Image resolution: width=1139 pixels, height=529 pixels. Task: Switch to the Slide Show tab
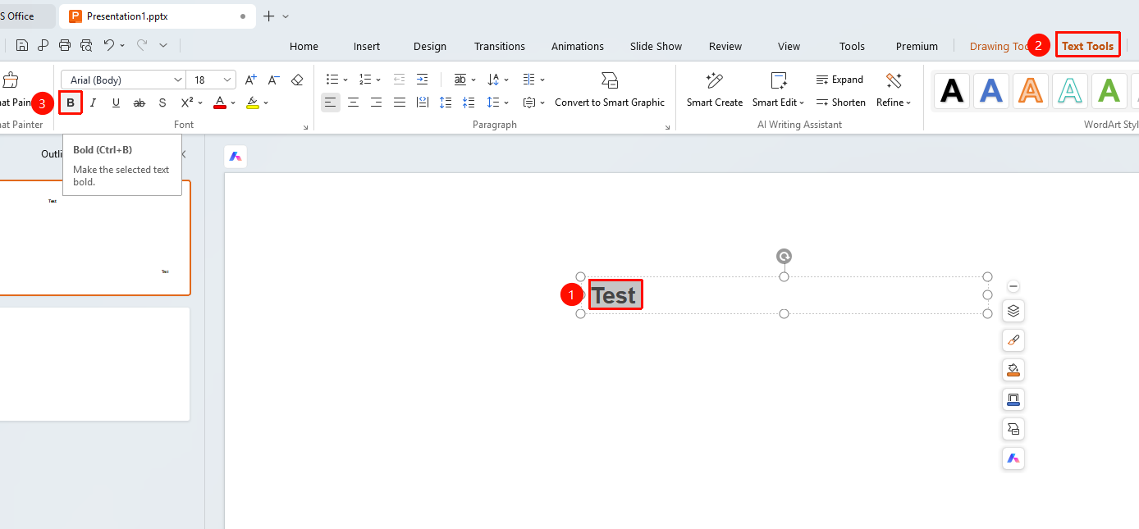[x=656, y=46]
